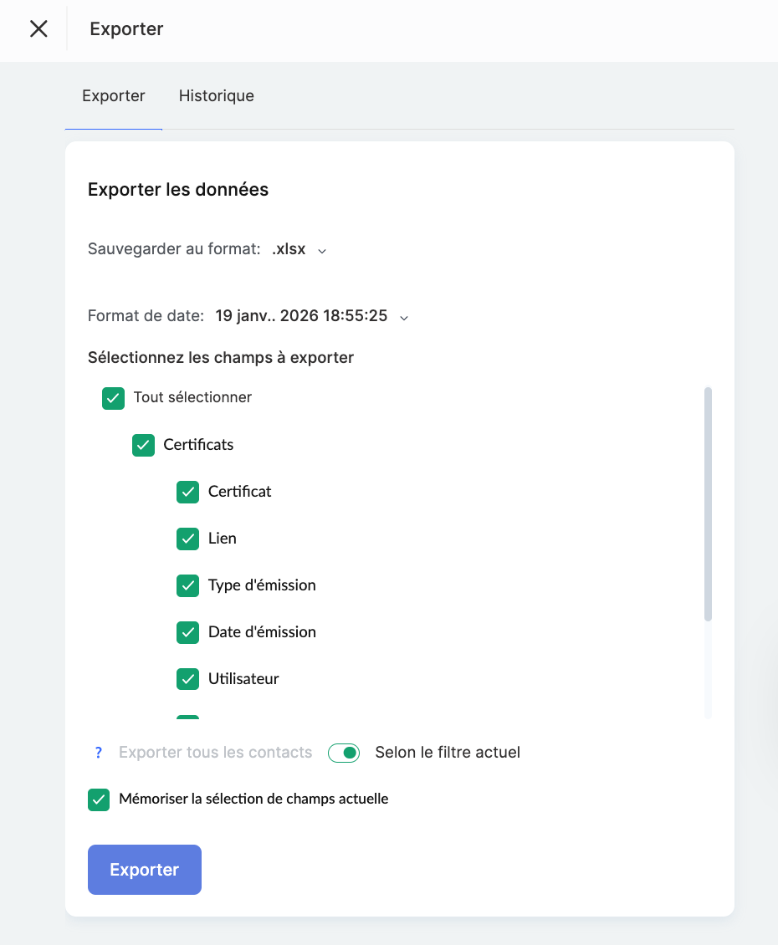Close the Exporter panel with X icon

(38, 29)
